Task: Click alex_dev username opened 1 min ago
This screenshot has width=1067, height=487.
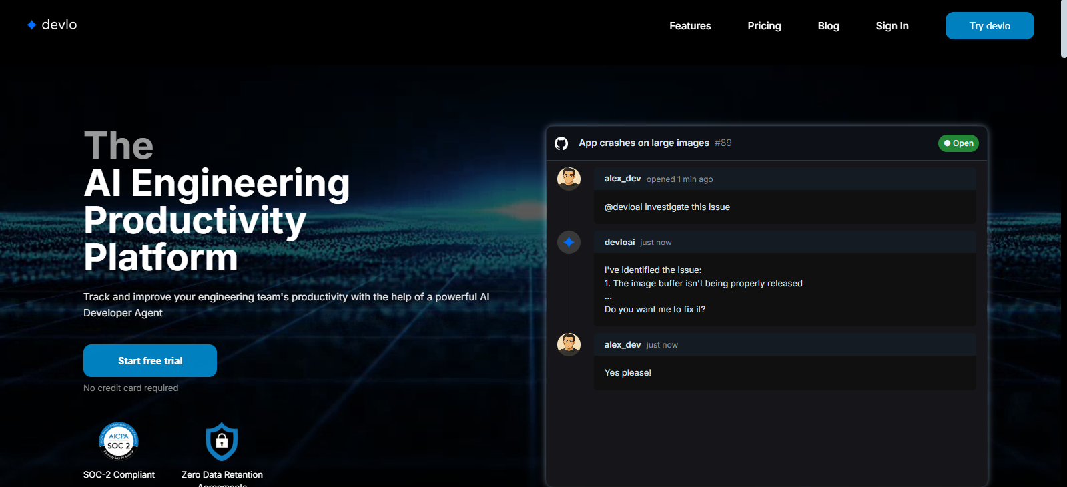Action: click(x=623, y=179)
